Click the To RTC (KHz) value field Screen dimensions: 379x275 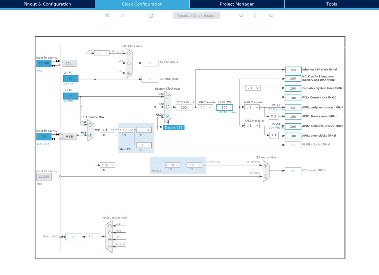150,63
